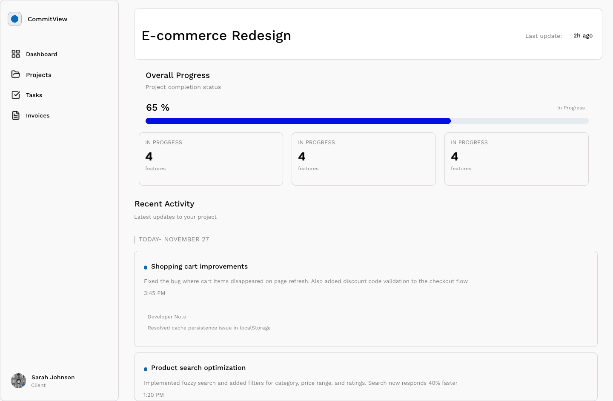Click the Developer Note in the activity card
613x401 pixels.
[167, 317]
